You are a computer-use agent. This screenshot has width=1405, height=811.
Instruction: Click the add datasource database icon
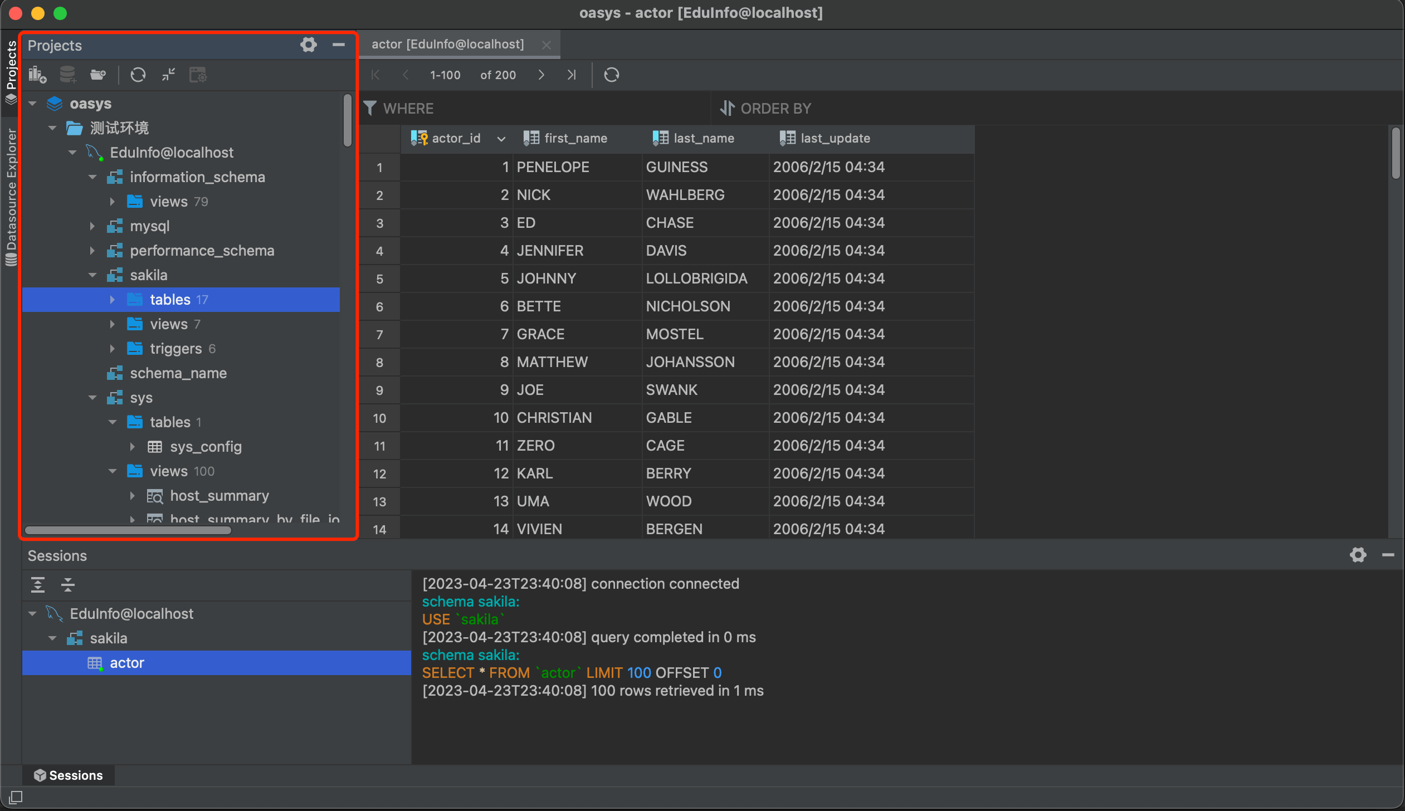tap(68, 75)
